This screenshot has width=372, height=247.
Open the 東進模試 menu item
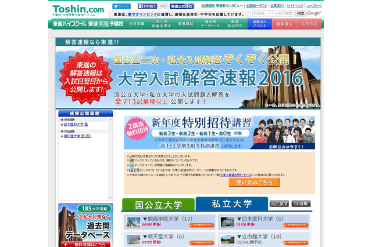tap(186, 24)
